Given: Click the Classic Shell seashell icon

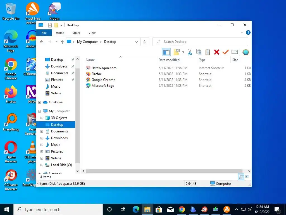Looking at the screenshot, I should pyautogui.click(x=246, y=52).
